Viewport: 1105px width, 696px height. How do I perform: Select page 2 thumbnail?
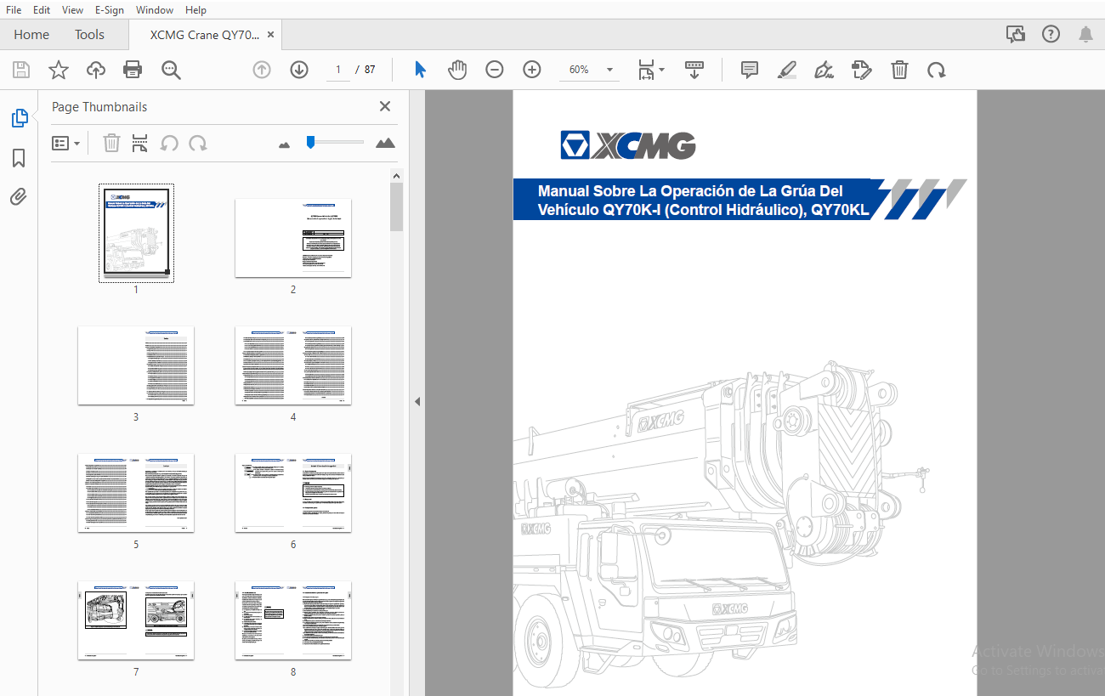(293, 238)
